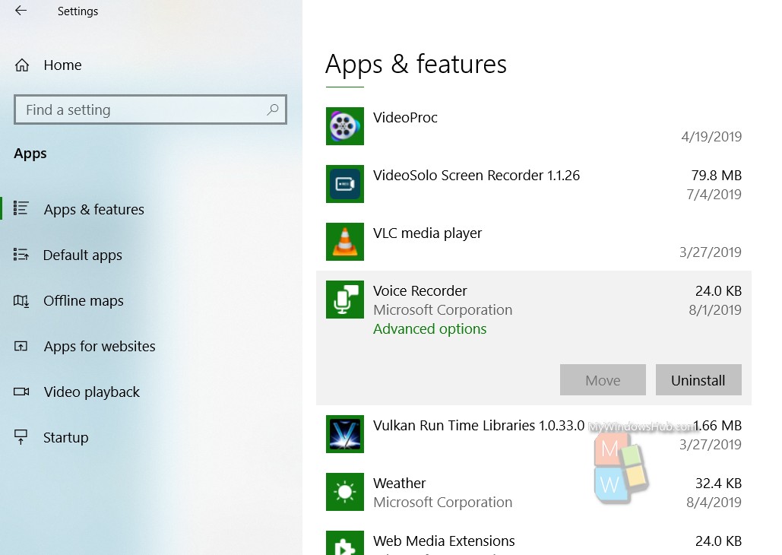Click the Move button for Voice Recorder
782x555 pixels.
[603, 380]
